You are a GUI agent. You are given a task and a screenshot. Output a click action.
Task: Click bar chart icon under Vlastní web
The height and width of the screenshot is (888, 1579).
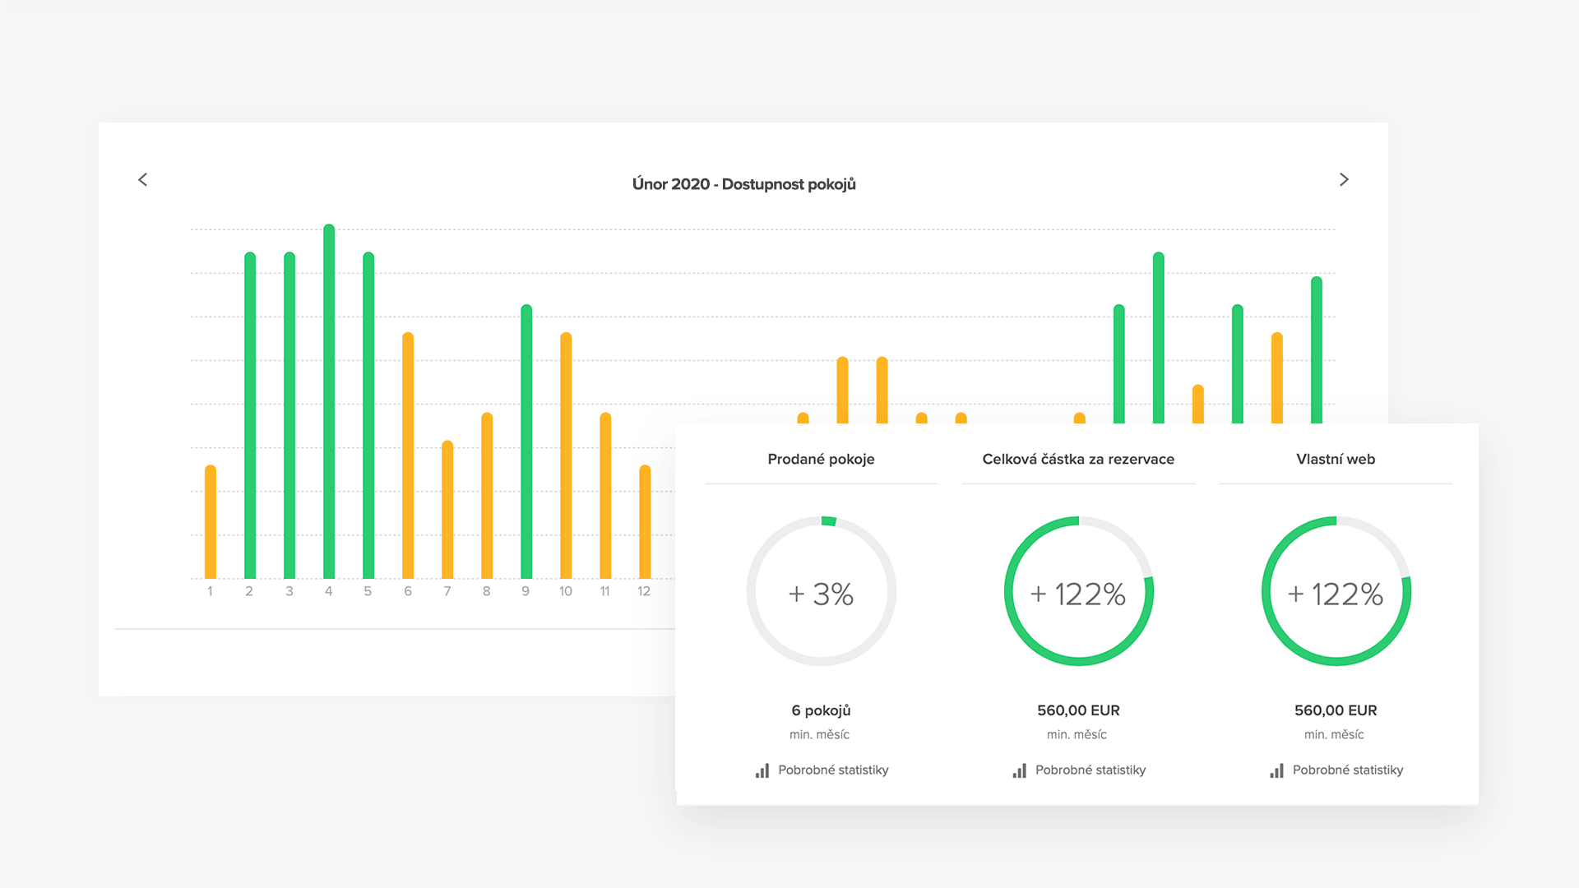pos(1276,770)
